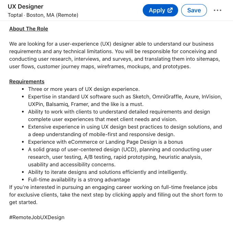Screen dimensions: 233x226
Task: Click the eCommerce or Landing Page Design bullet
Action: (x=105, y=142)
